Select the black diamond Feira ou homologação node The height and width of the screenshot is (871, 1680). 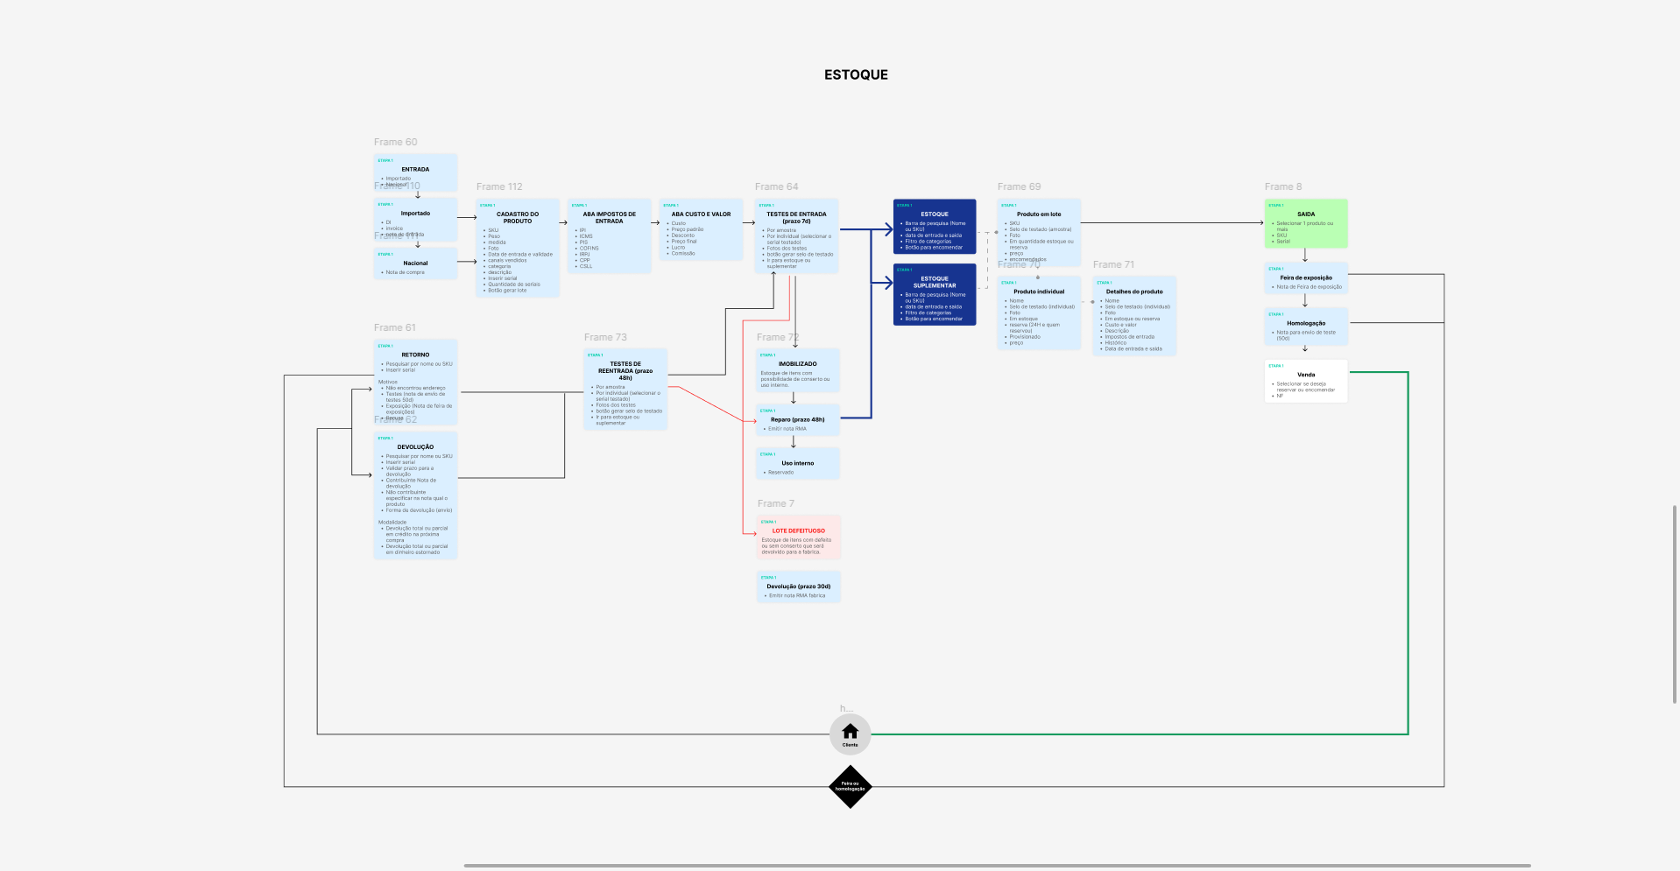click(850, 787)
